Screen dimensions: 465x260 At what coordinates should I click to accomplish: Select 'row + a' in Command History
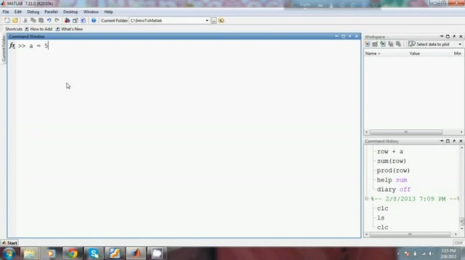tap(390, 152)
